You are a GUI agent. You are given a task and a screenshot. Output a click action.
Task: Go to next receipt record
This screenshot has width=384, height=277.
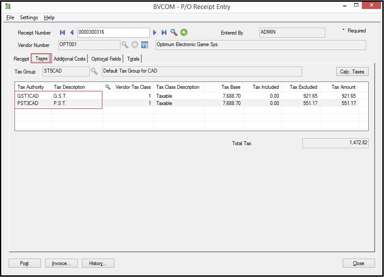(x=155, y=32)
